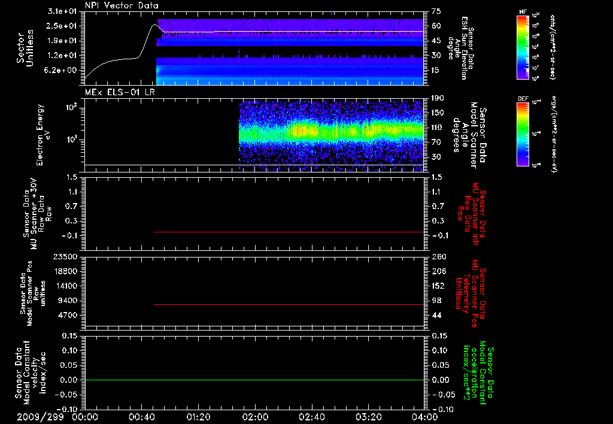Screen dimensions: 613x424
Task: Click the white sun elevation curve peak
Action: pyautogui.click(x=155, y=25)
